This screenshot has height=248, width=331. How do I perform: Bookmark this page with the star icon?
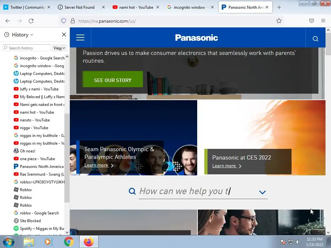[x=279, y=21]
